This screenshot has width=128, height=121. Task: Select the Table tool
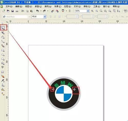pos(3,72)
